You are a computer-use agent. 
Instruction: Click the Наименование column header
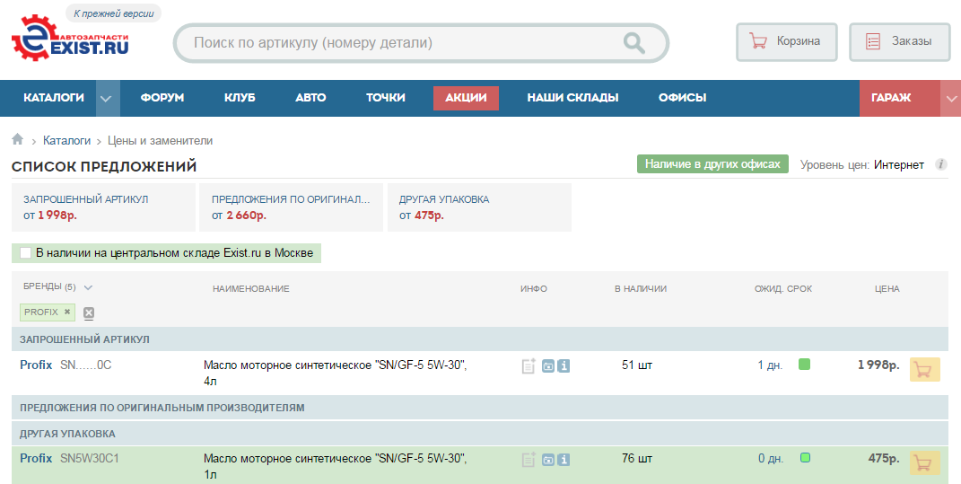[250, 288]
